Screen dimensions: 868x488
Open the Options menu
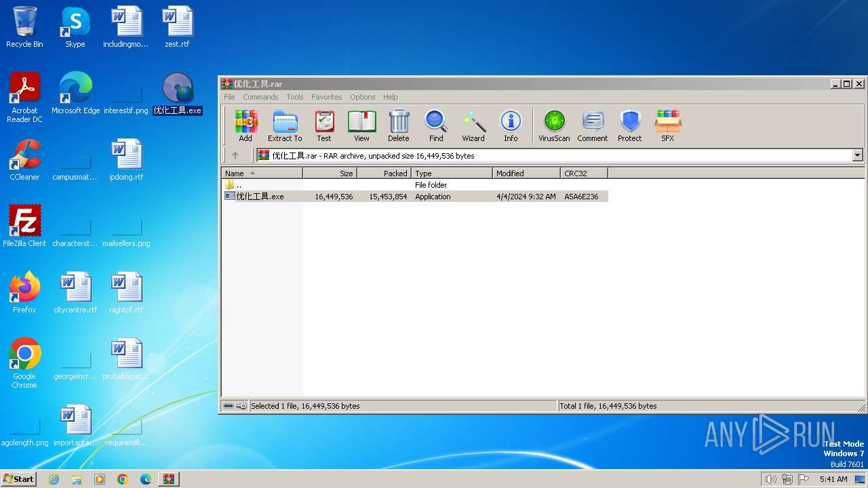(x=363, y=97)
